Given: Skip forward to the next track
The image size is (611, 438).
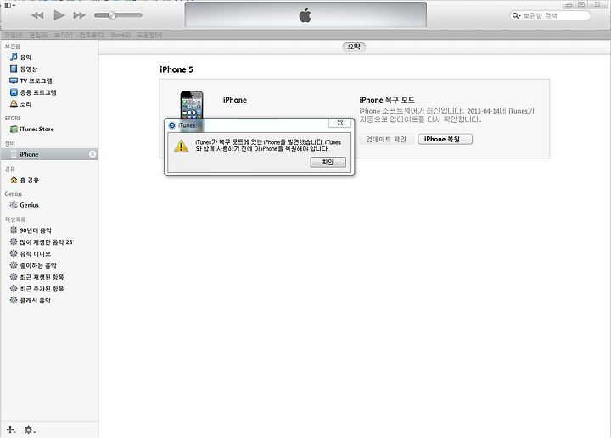Looking at the screenshot, I should point(80,15).
